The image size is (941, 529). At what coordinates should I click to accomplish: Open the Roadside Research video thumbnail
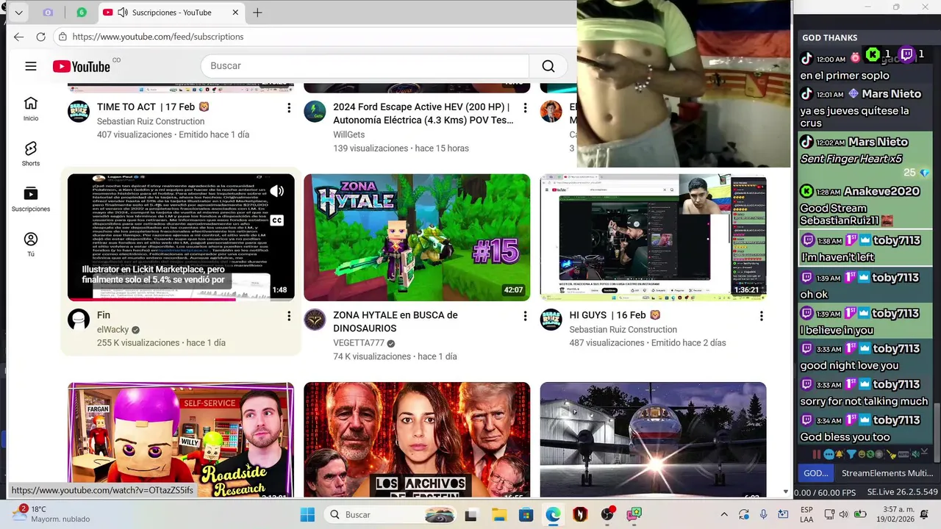[181, 439]
